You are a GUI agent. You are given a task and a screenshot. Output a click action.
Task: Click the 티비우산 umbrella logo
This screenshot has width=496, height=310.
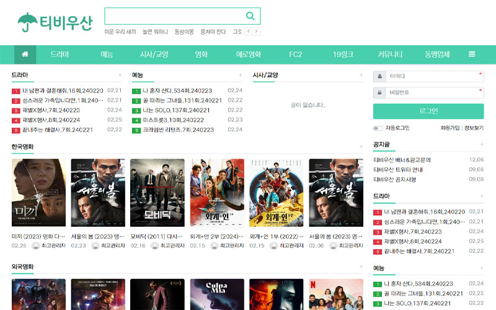click(x=55, y=22)
